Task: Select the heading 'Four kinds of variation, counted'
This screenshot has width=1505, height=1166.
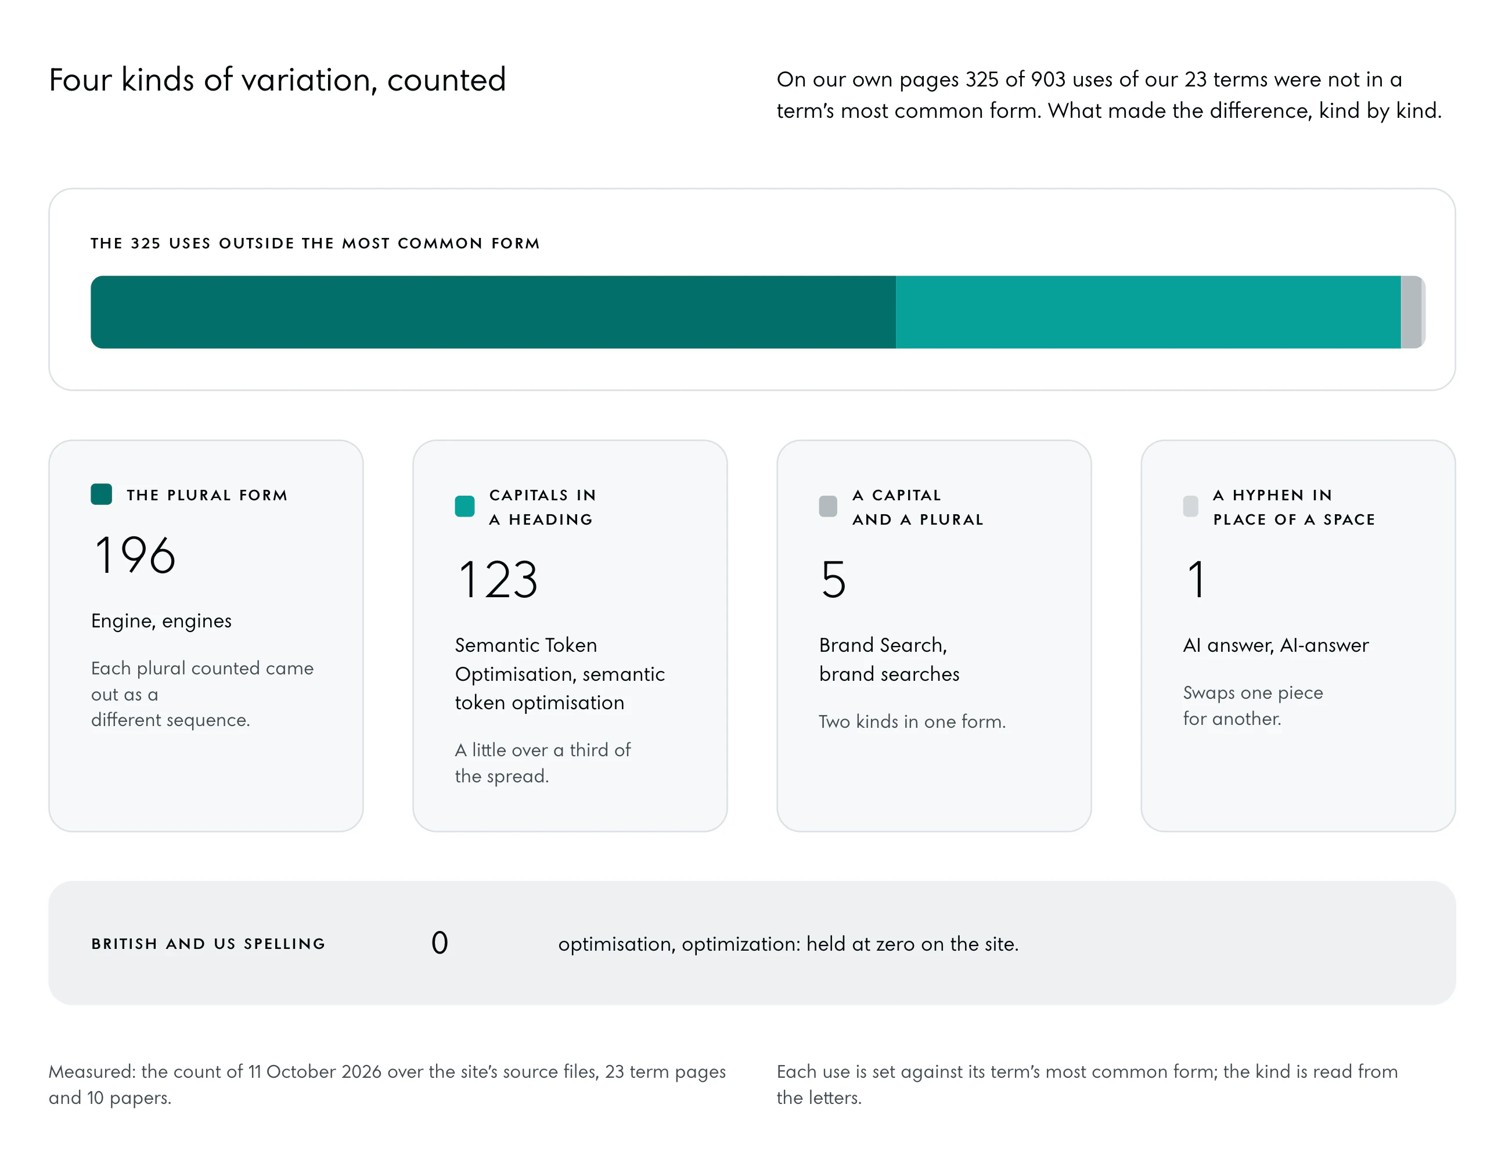Action: tap(278, 80)
